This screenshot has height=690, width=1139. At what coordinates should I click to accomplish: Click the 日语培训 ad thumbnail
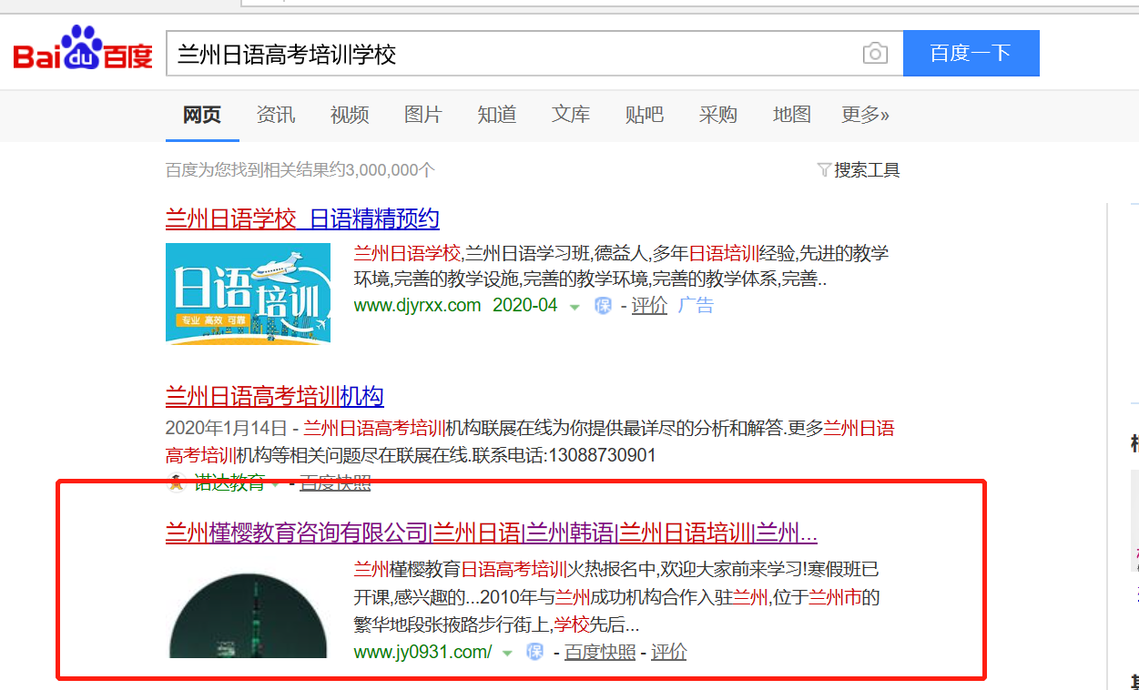[248, 293]
